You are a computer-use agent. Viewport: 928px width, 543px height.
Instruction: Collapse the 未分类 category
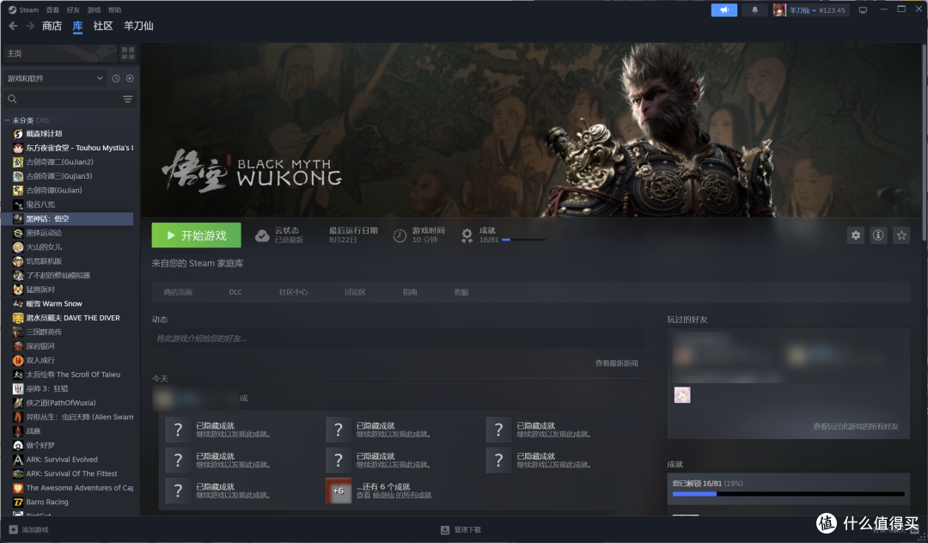[7, 120]
